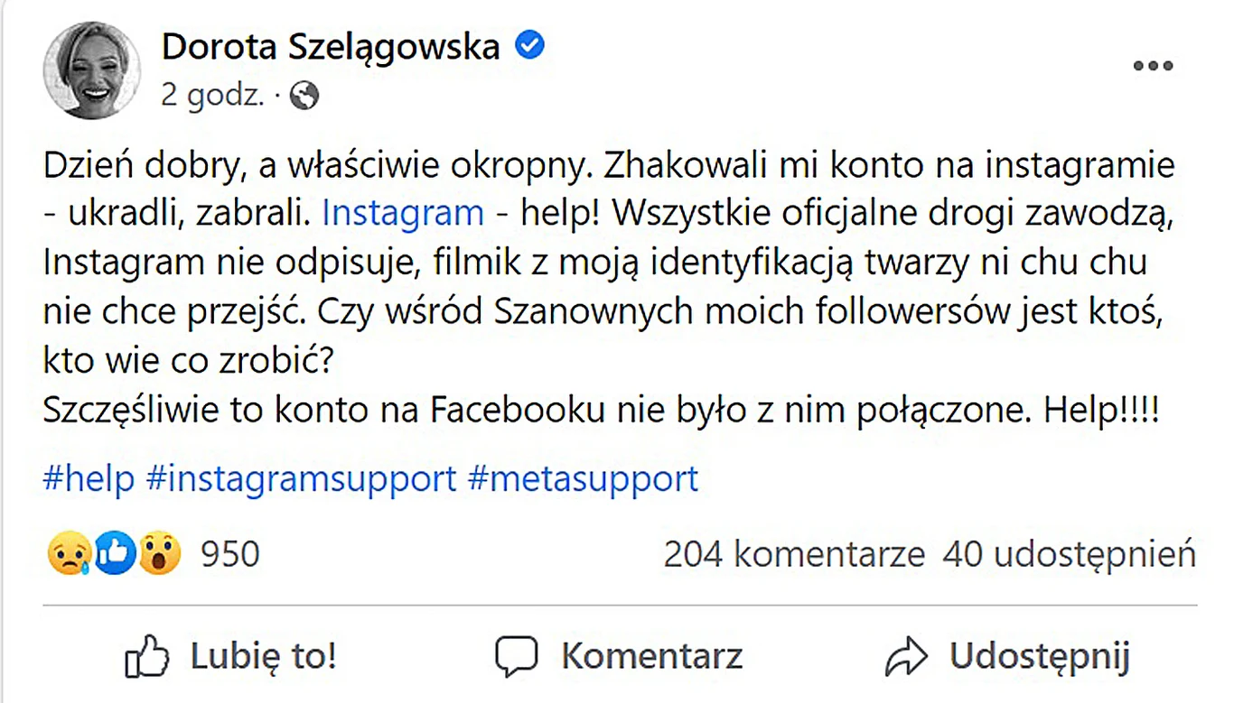Expand the shares list via 40 udostępnień

point(1067,554)
